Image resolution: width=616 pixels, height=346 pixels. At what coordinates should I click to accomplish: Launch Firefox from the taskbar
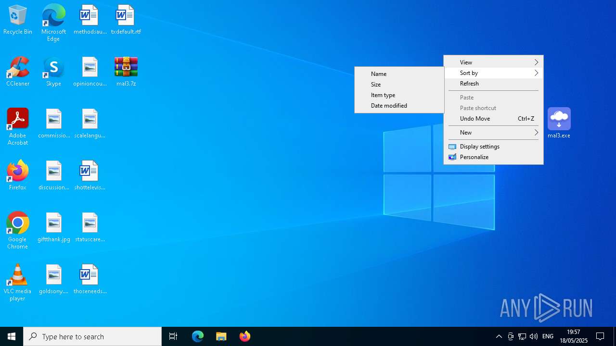click(x=245, y=336)
